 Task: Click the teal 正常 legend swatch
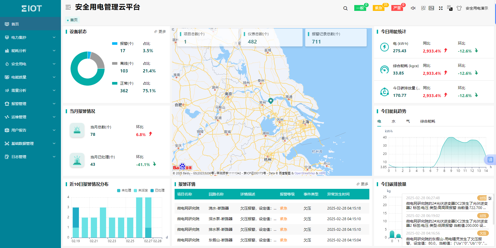click(115, 83)
